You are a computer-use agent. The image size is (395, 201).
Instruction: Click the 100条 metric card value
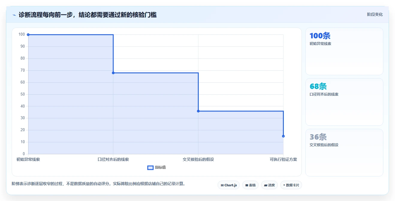tap(320, 36)
